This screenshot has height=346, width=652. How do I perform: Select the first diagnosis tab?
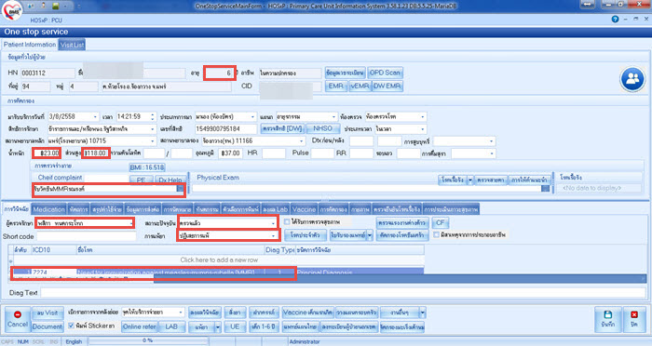click(x=17, y=209)
